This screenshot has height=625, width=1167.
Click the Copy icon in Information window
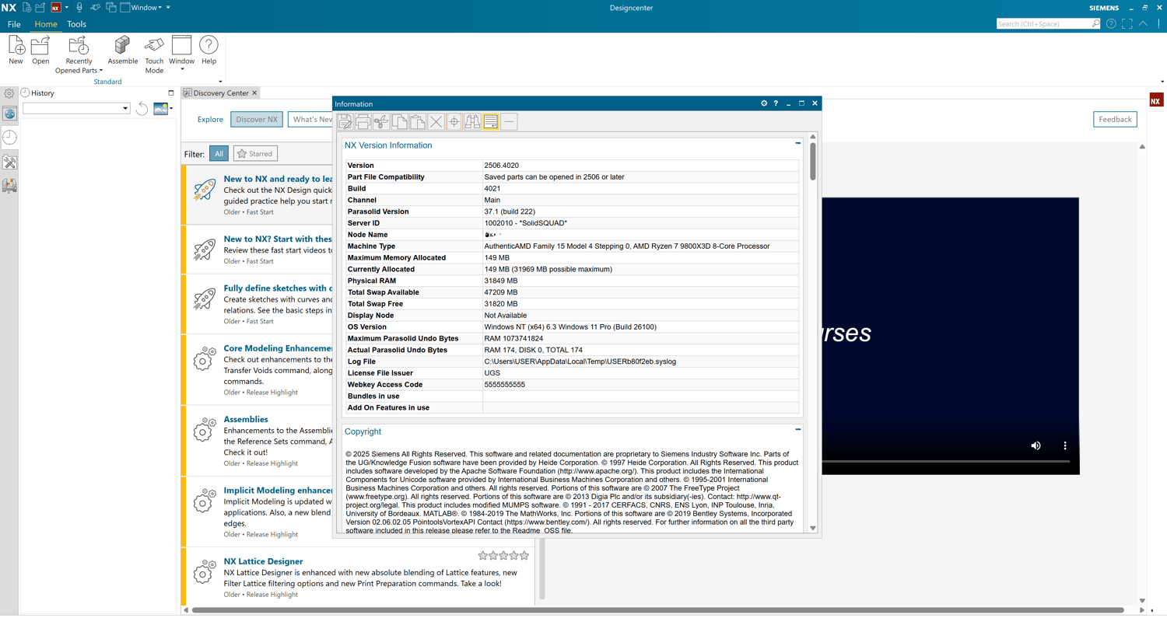click(400, 122)
